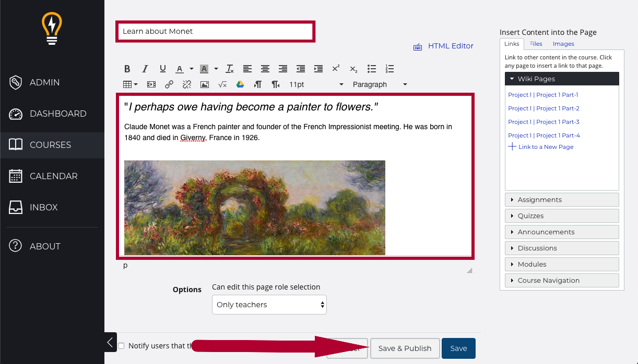638x364 pixels.
Task: Open the About page
Action: coord(52,246)
